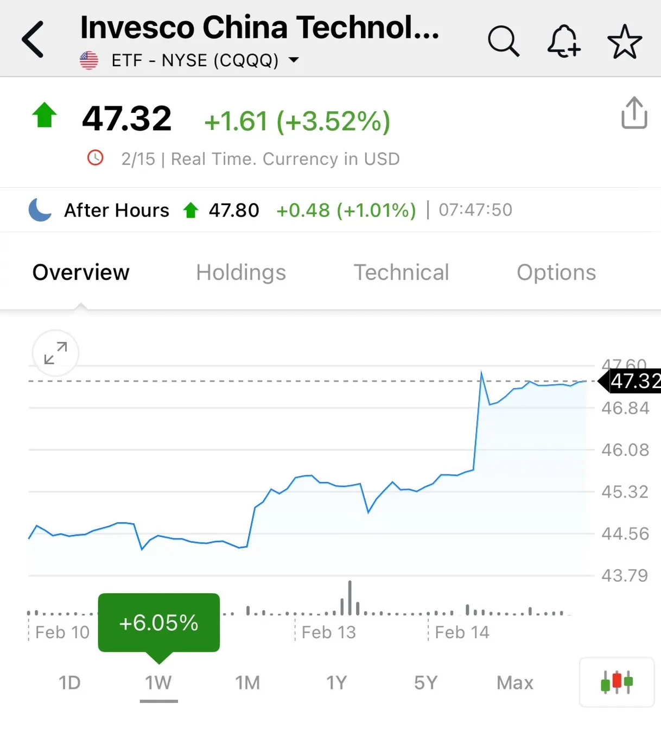Select the 5Y chart range

(425, 682)
